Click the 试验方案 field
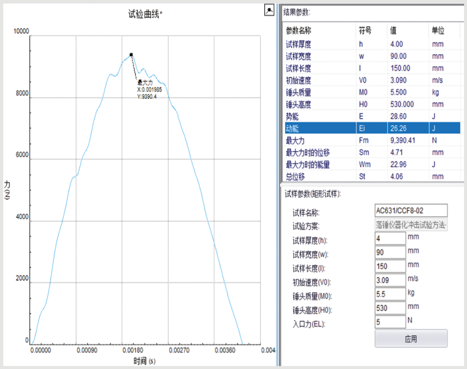This screenshot has width=467, height=369. [411, 225]
